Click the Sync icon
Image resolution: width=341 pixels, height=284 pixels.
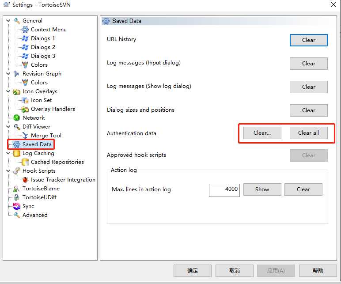click(x=17, y=206)
